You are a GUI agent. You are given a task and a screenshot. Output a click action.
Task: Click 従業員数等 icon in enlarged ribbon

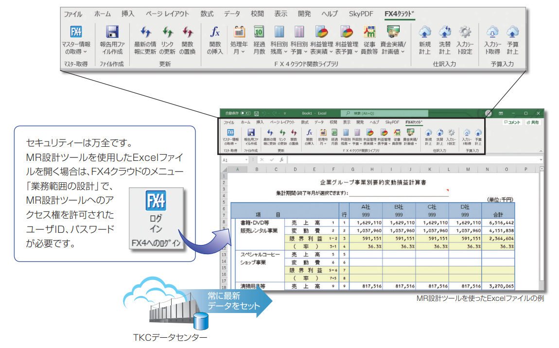pos(369,33)
